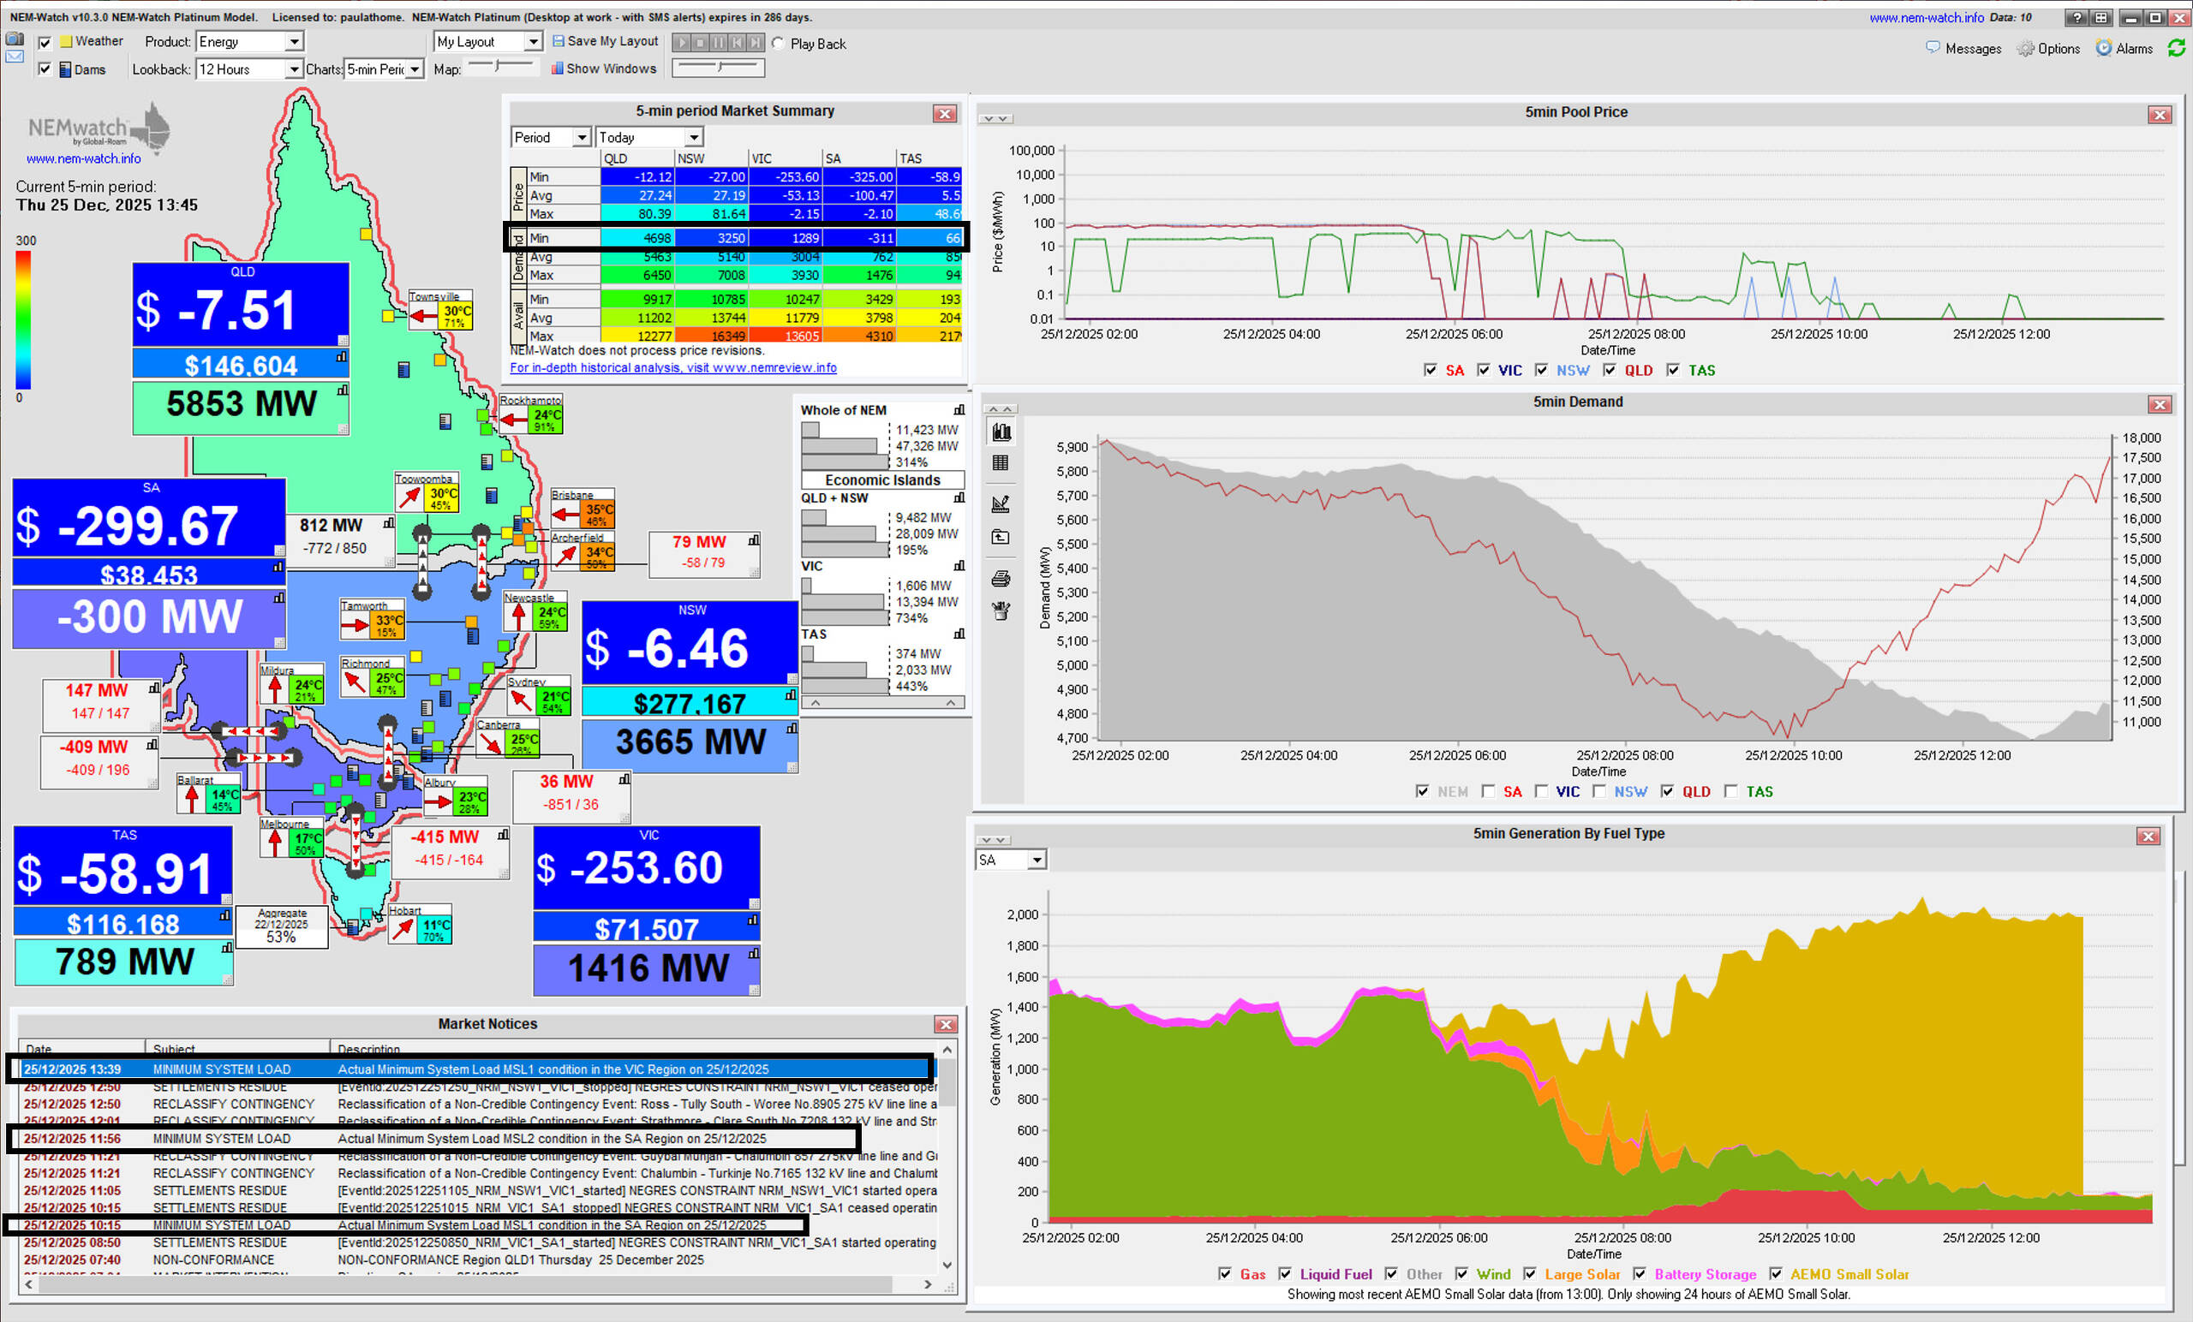
Task: Toggle the Dams checkbox
Action: [x=45, y=69]
